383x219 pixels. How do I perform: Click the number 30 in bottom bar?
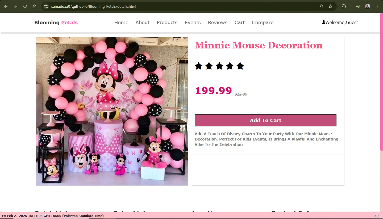pos(376,216)
